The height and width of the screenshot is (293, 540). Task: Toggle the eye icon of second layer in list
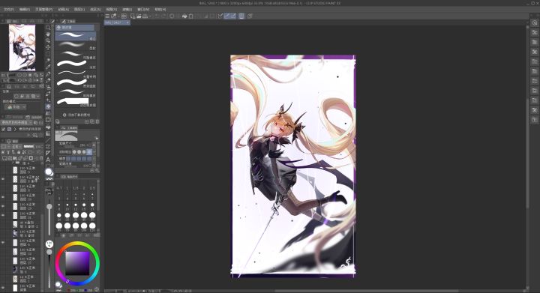point(3,179)
